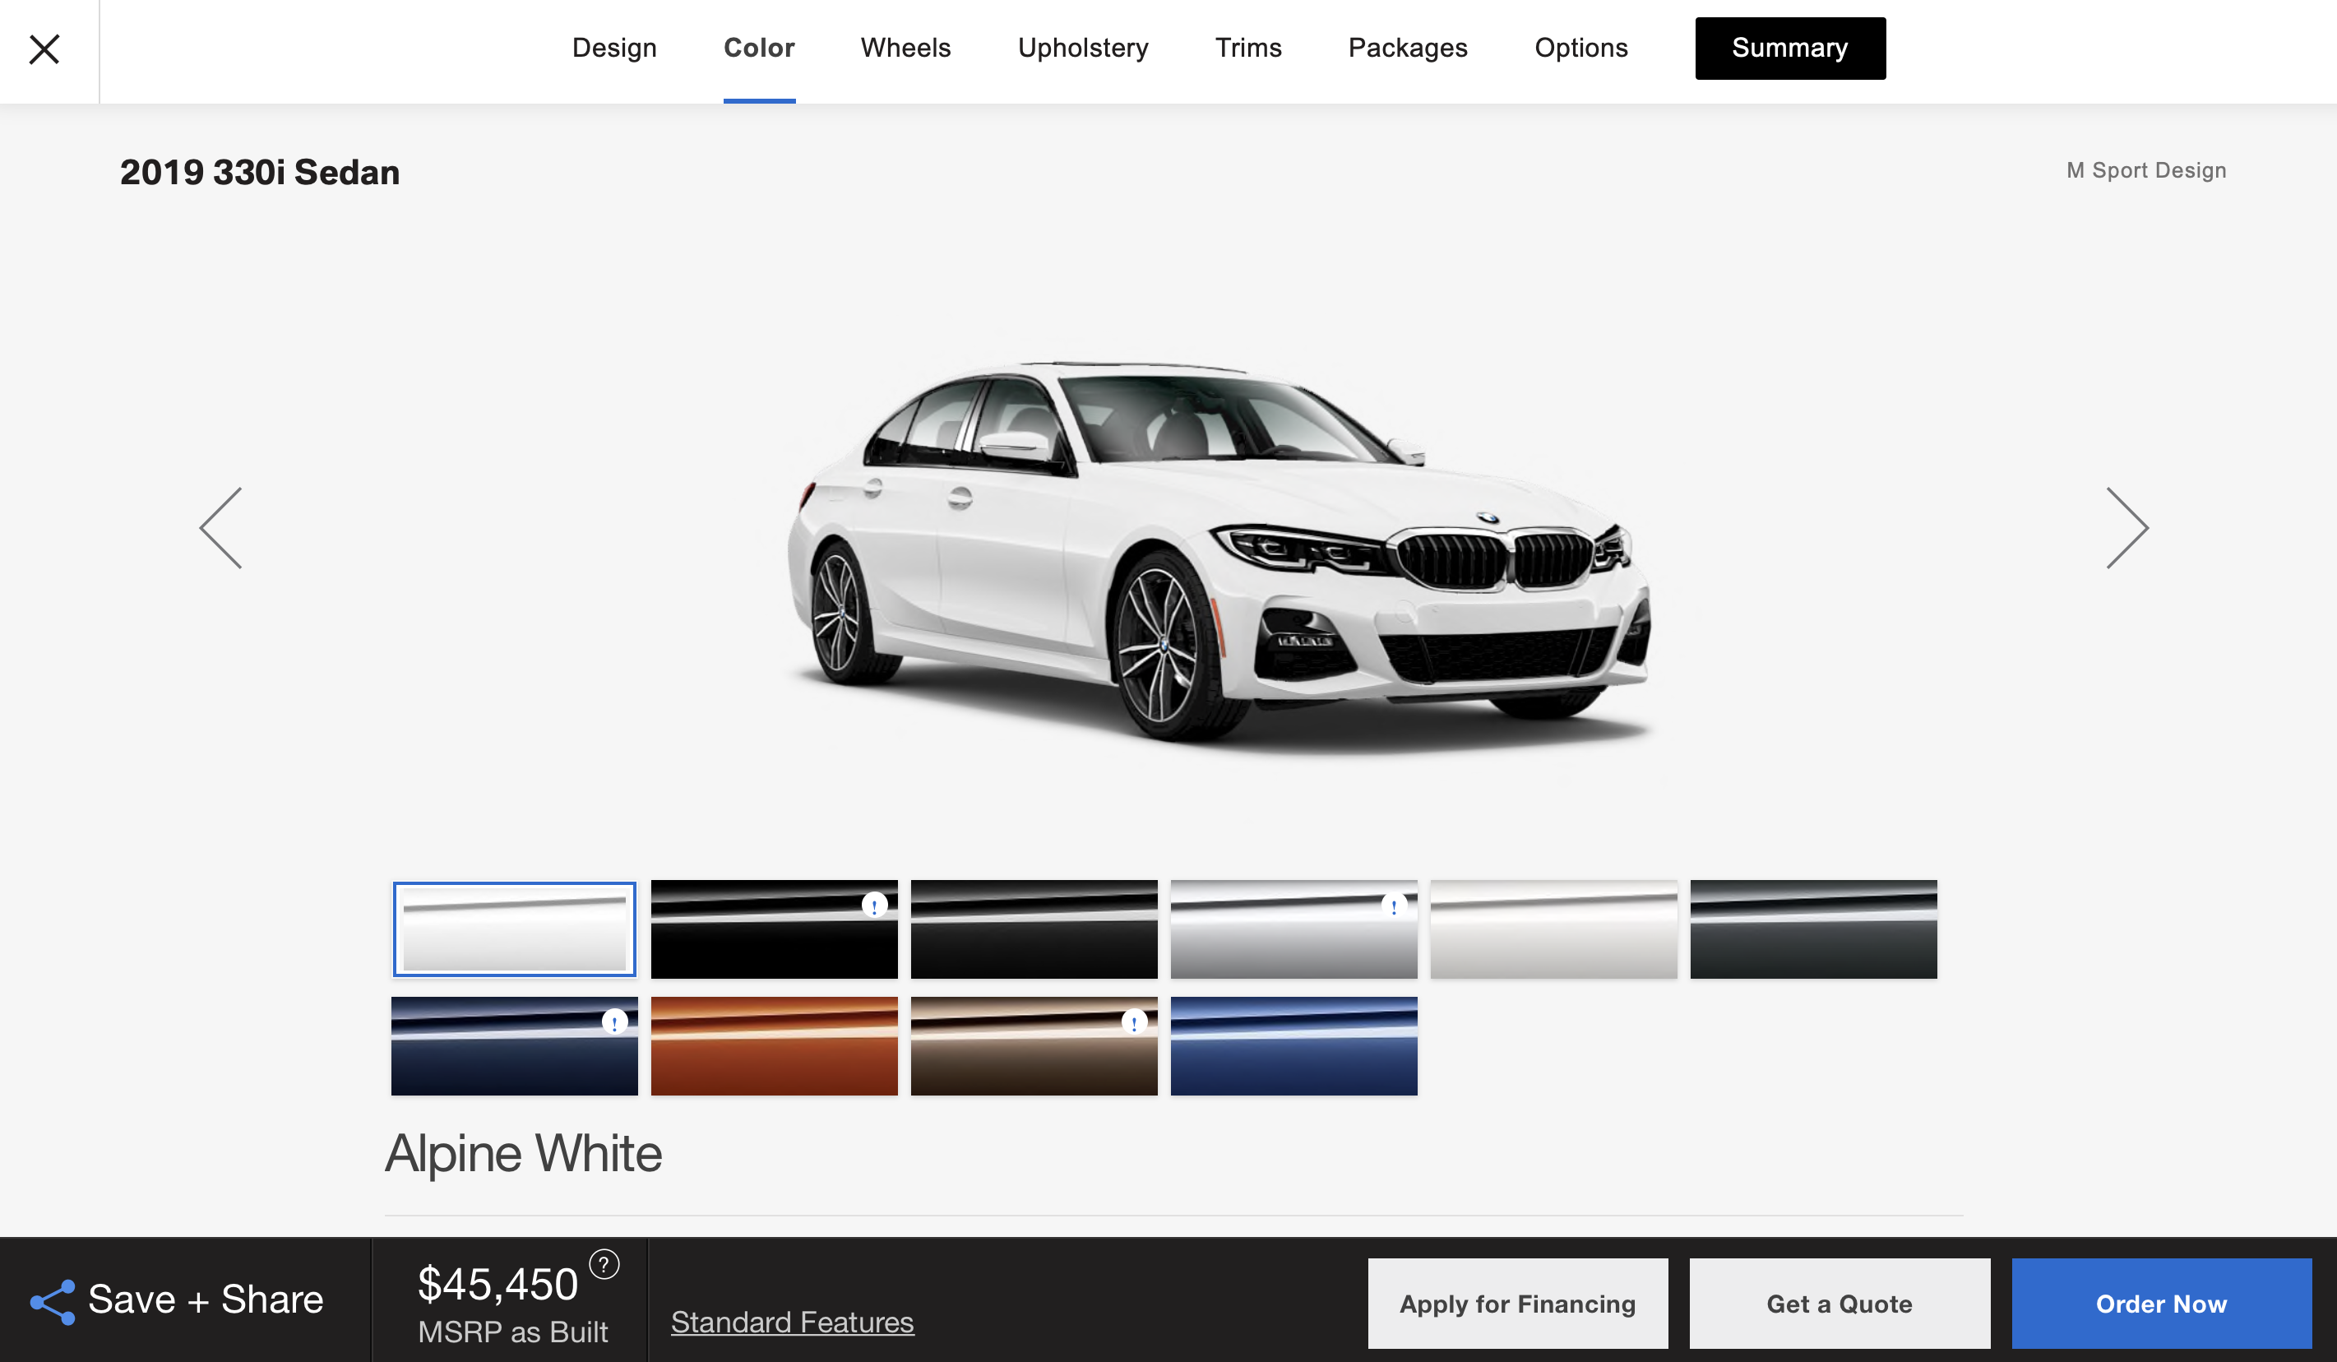
Task: Click the previous view left arrow
Action: click(222, 528)
